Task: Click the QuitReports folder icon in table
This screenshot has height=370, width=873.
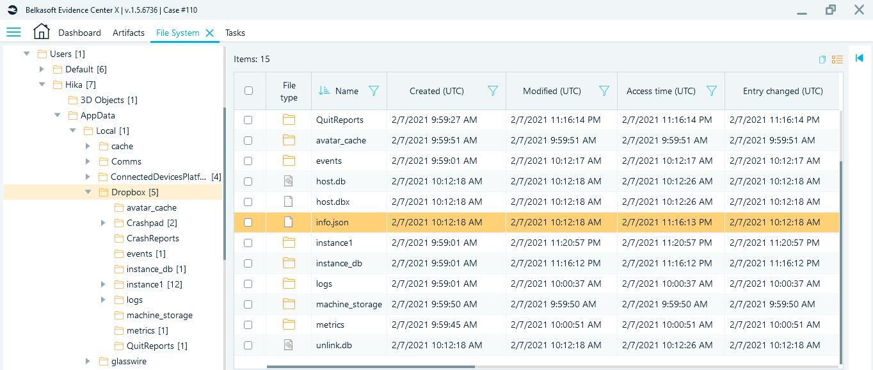Action: pyautogui.click(x=289, y=120)
